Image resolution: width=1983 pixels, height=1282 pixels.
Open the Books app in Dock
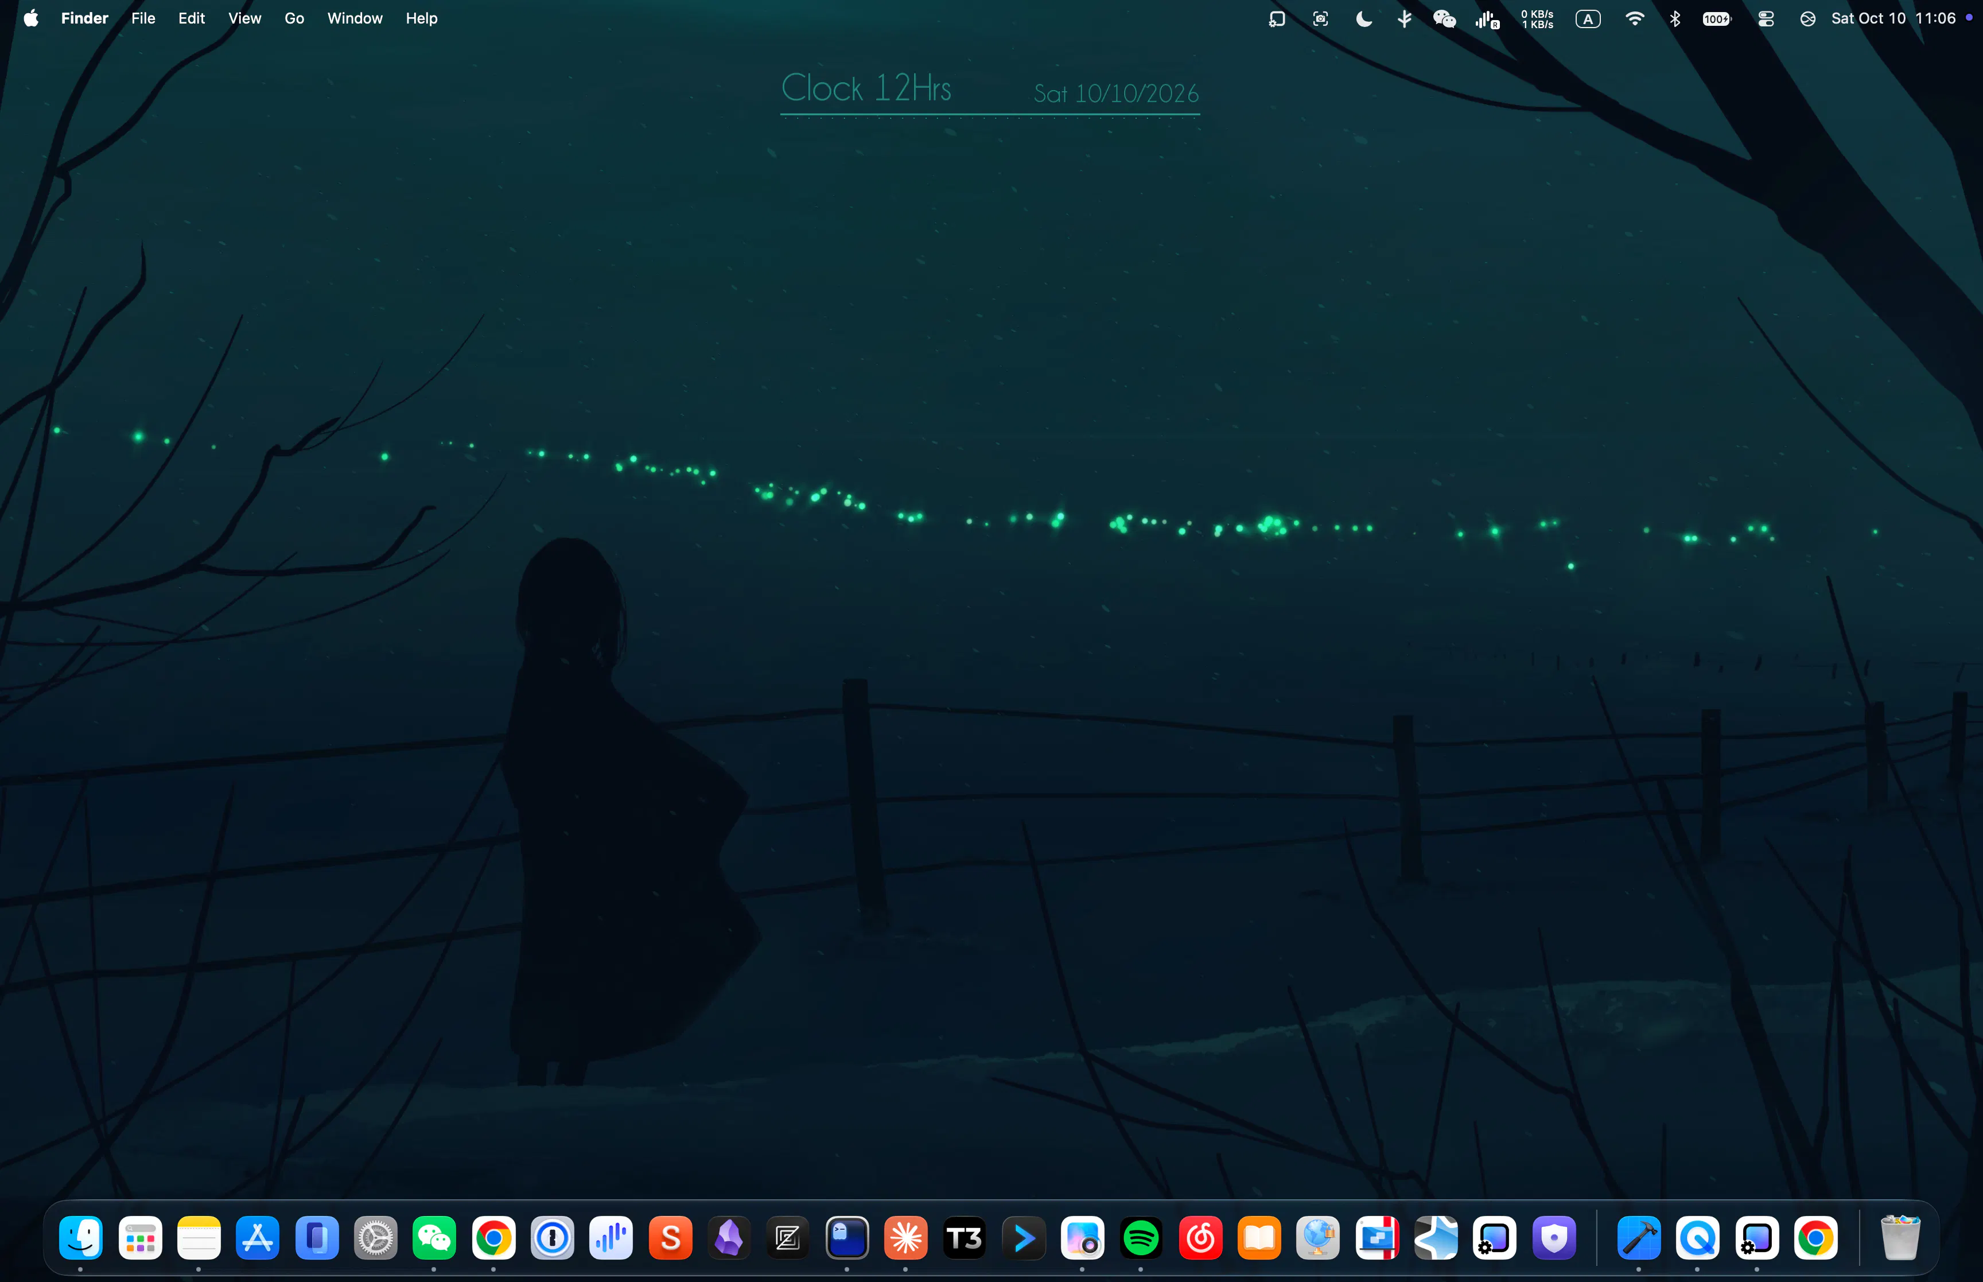pos(1260,1238)
